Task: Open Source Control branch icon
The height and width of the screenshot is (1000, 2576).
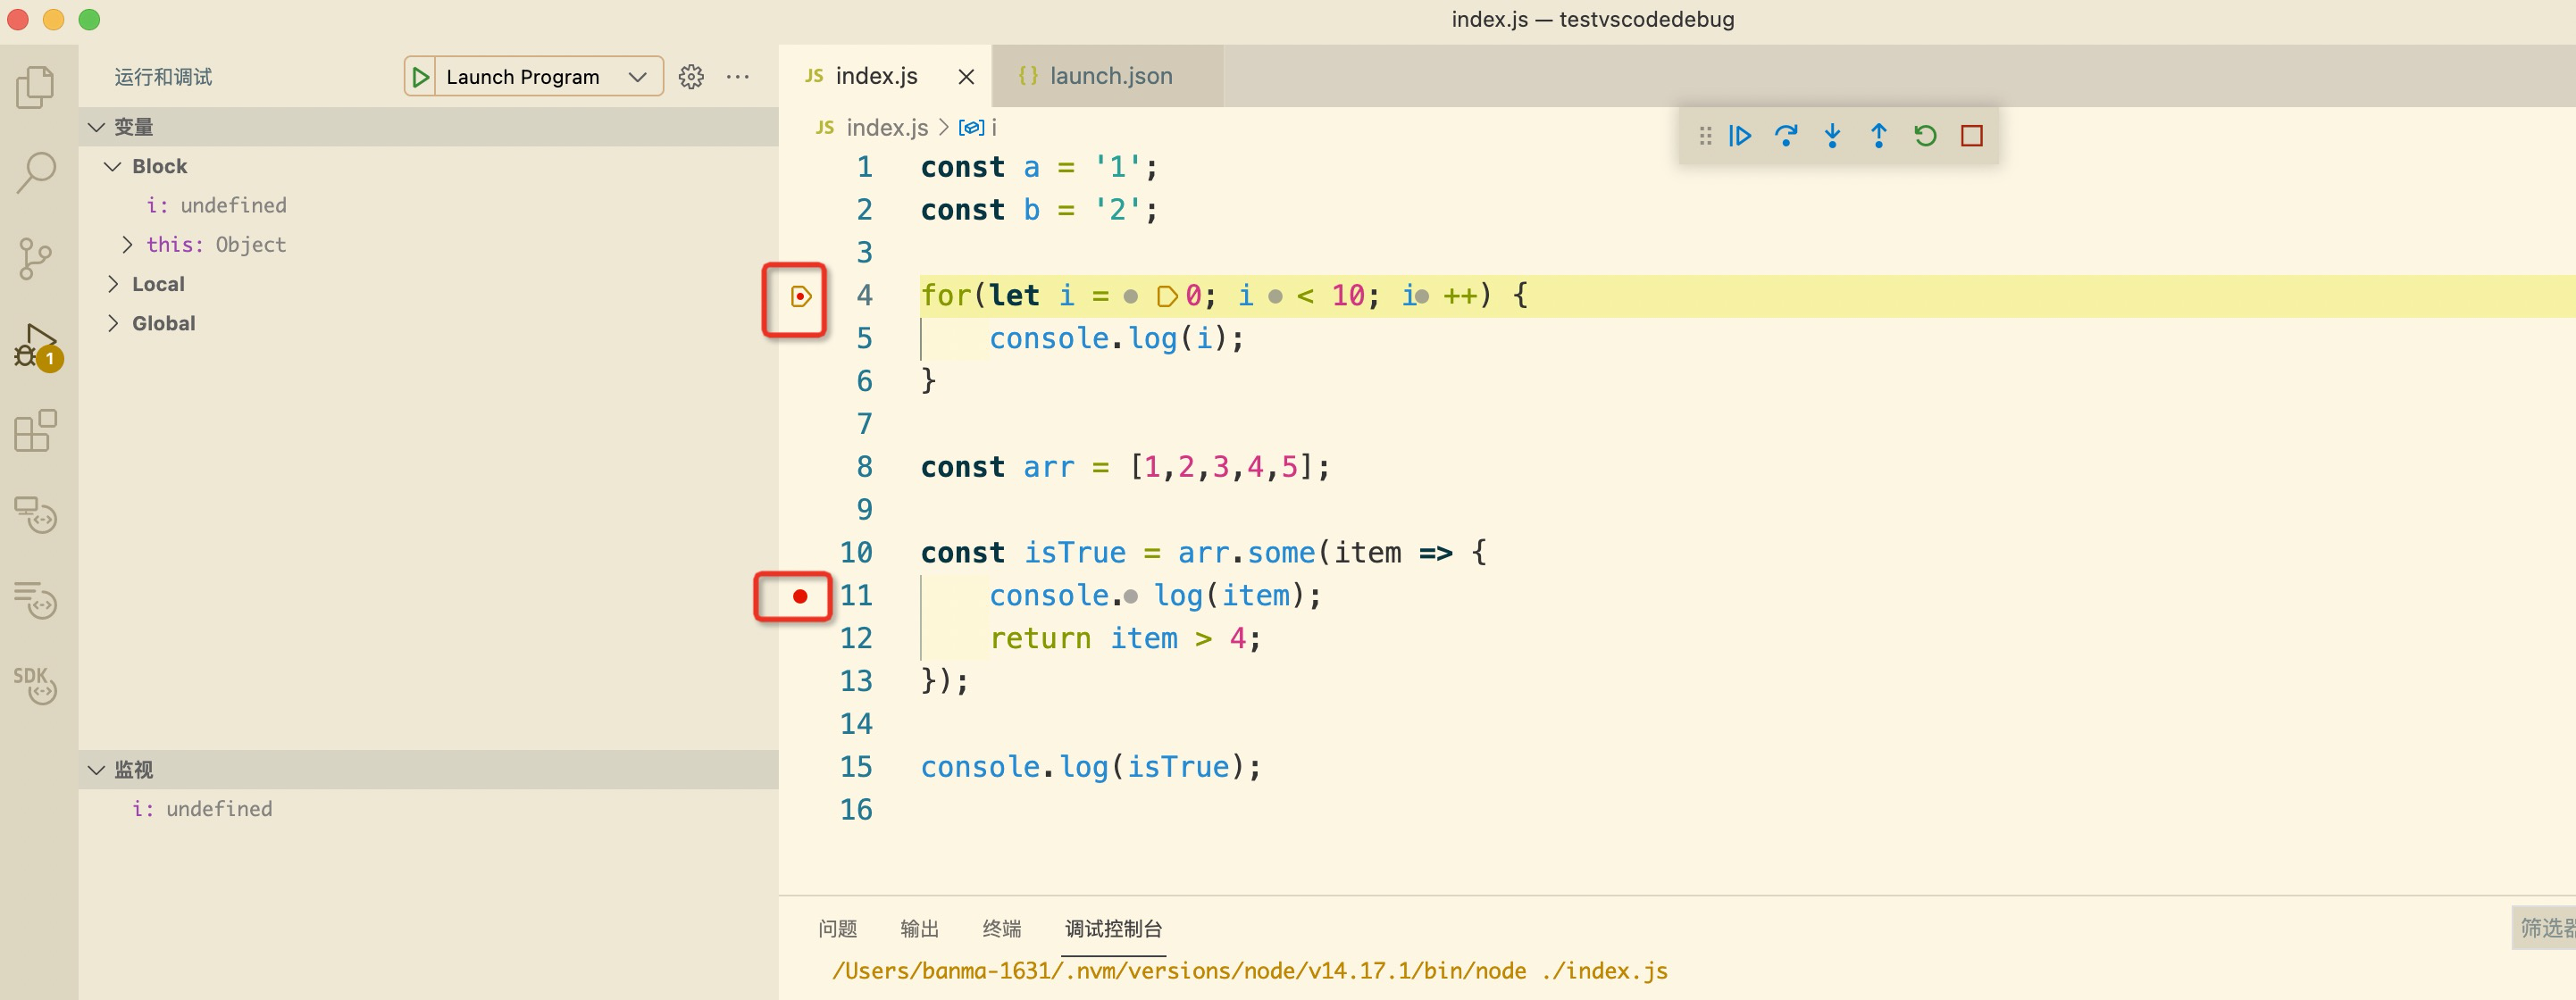Action: point(36,259)
